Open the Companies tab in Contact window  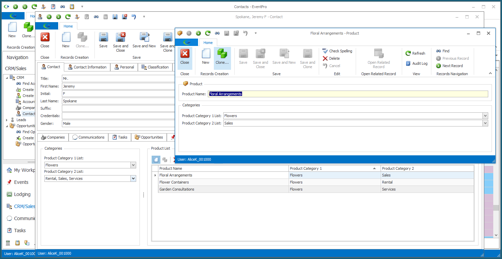[x=53, y=137]
